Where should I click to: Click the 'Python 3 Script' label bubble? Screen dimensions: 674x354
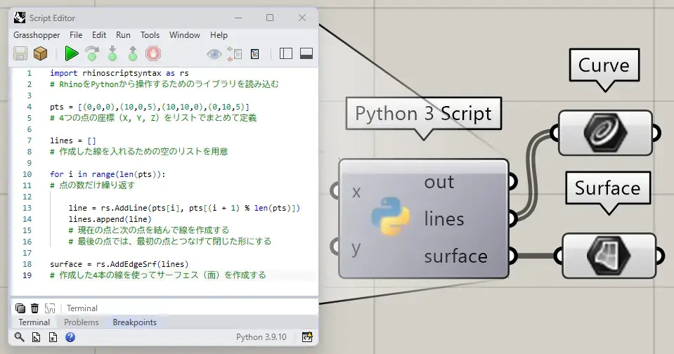(423, 114)
